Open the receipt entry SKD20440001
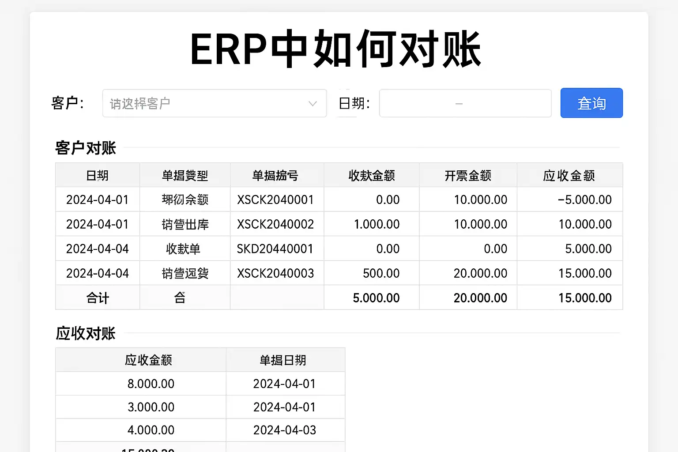Screen dimensions: 678x452 (x=275, y=249)
